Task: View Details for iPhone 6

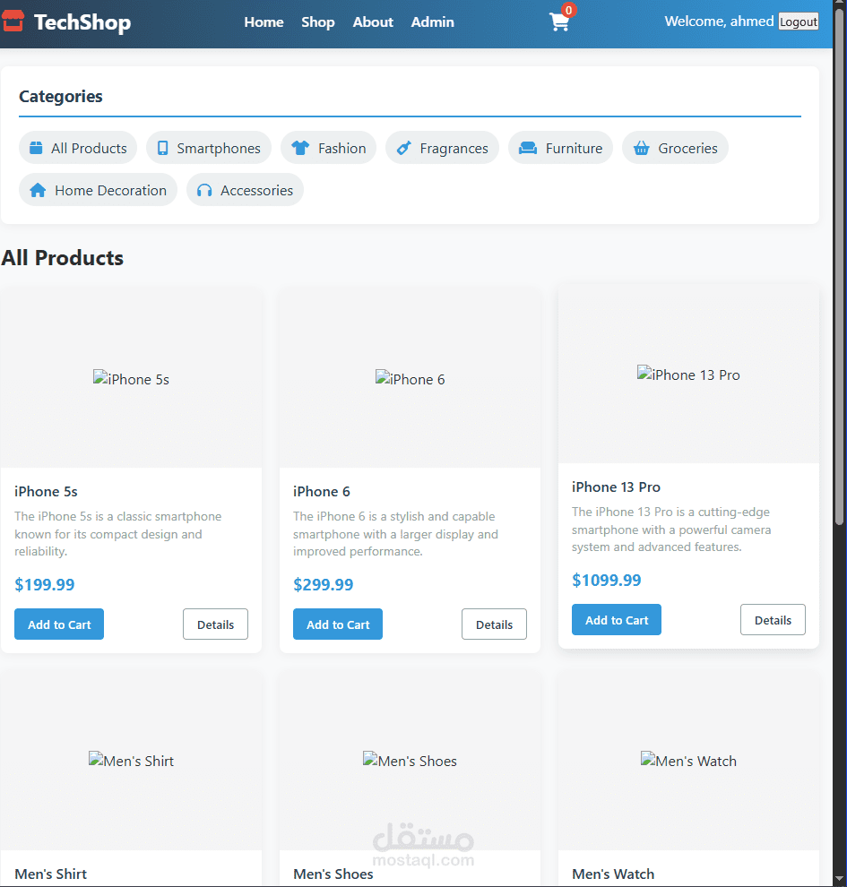Action: click(x=494, y=624)
